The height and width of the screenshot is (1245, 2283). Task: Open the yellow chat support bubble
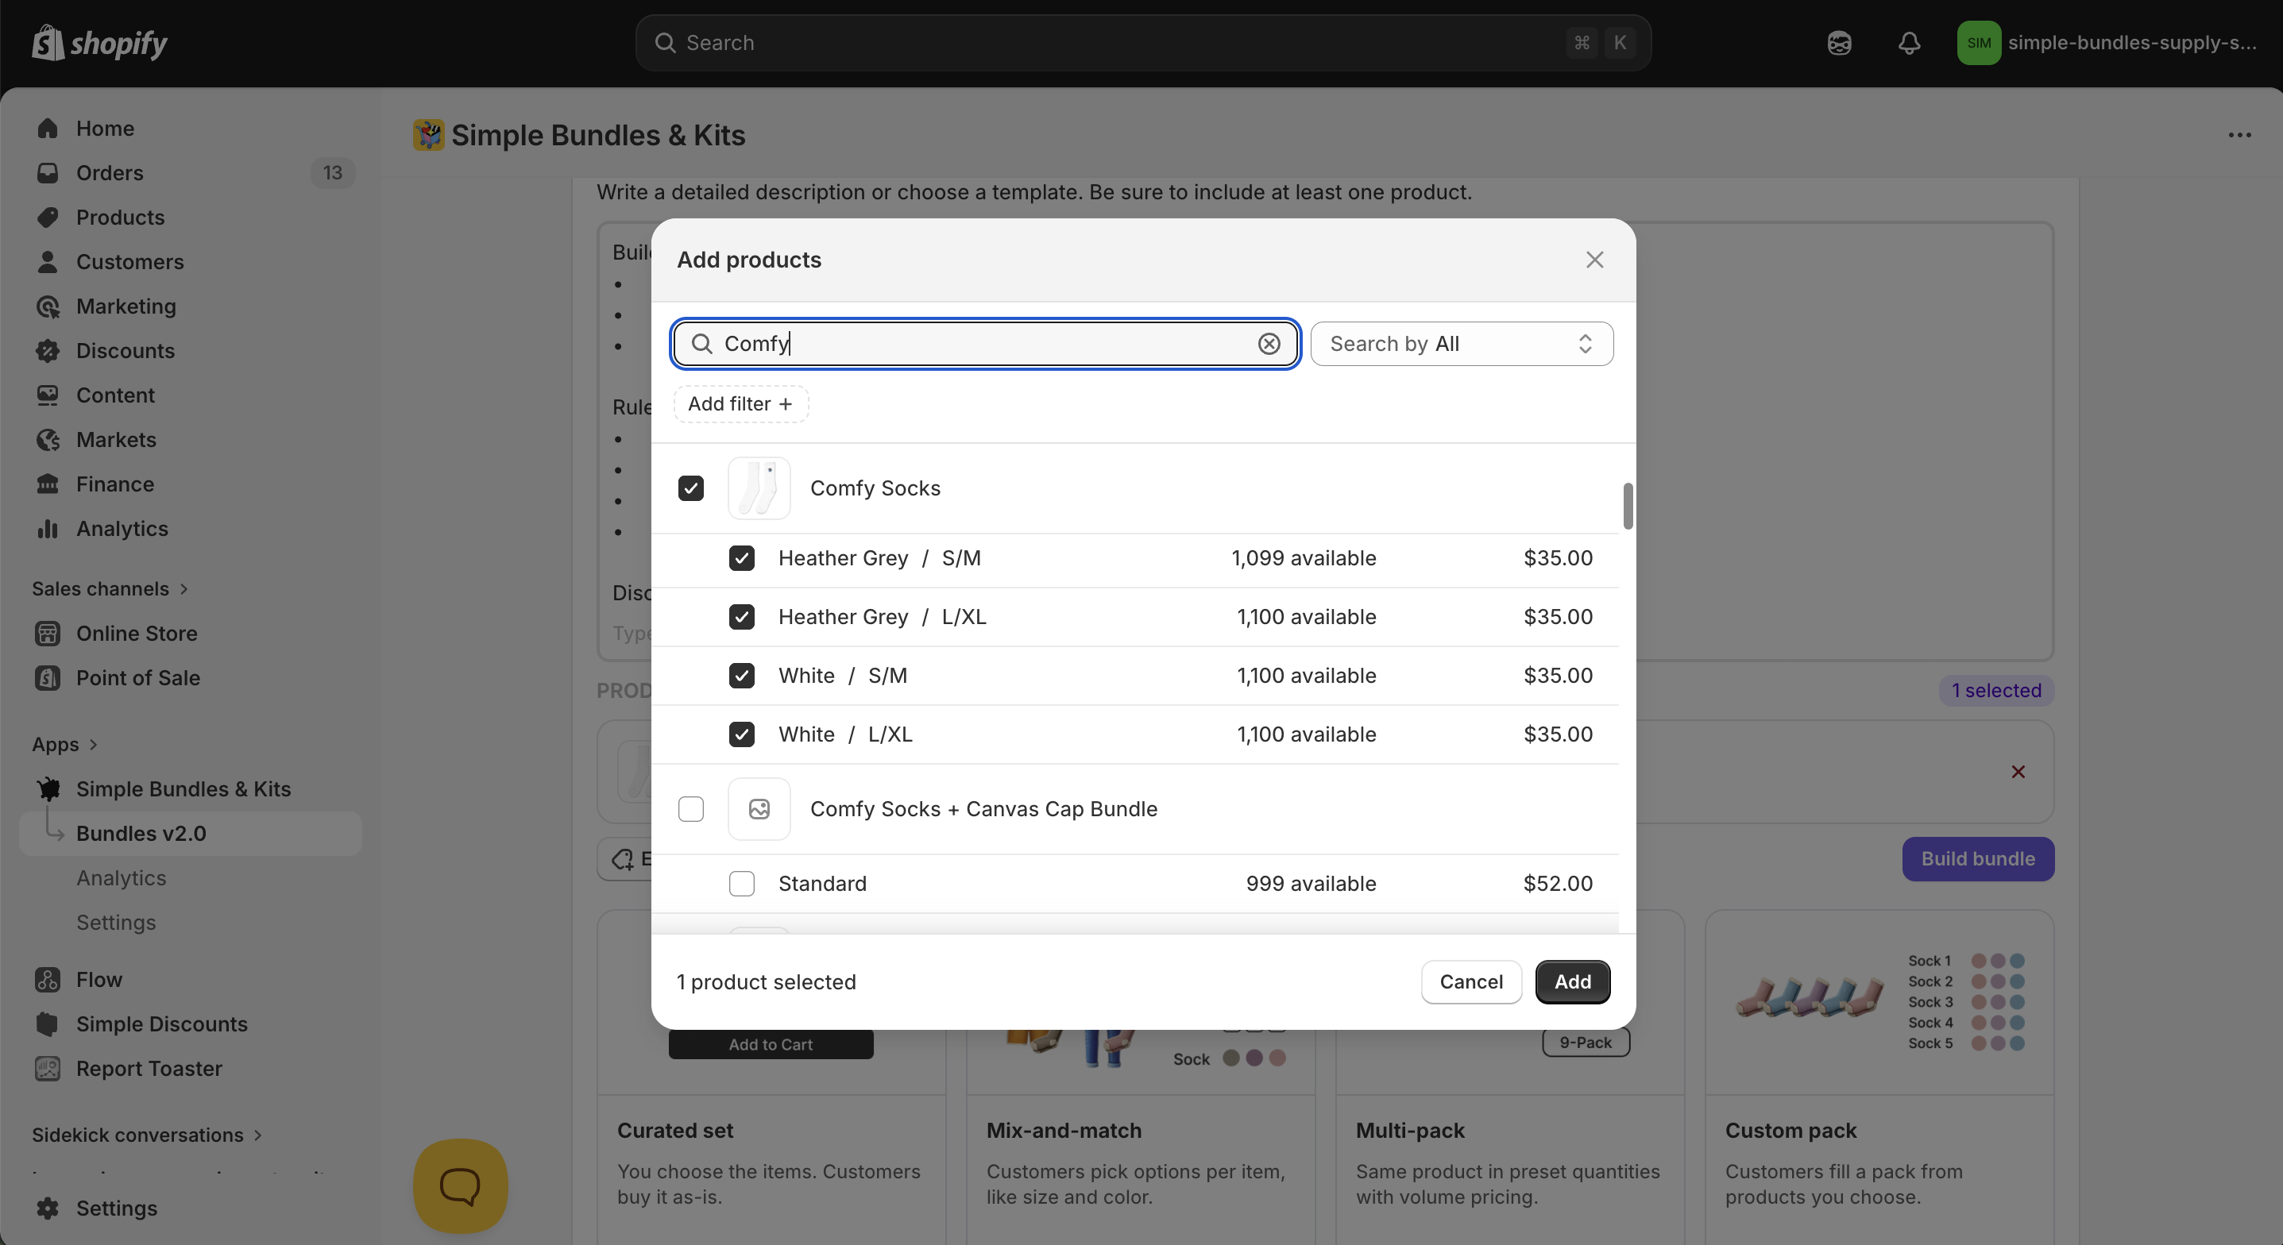tap(460, 1185)
